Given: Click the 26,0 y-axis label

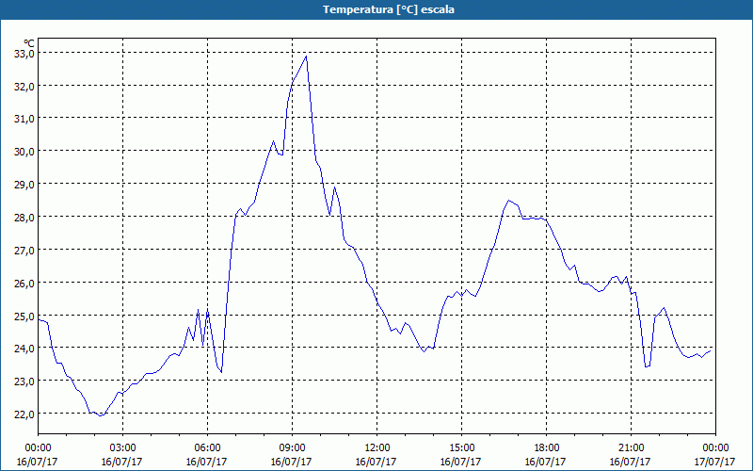Looking at the screenshot, I should coord(24,284).
